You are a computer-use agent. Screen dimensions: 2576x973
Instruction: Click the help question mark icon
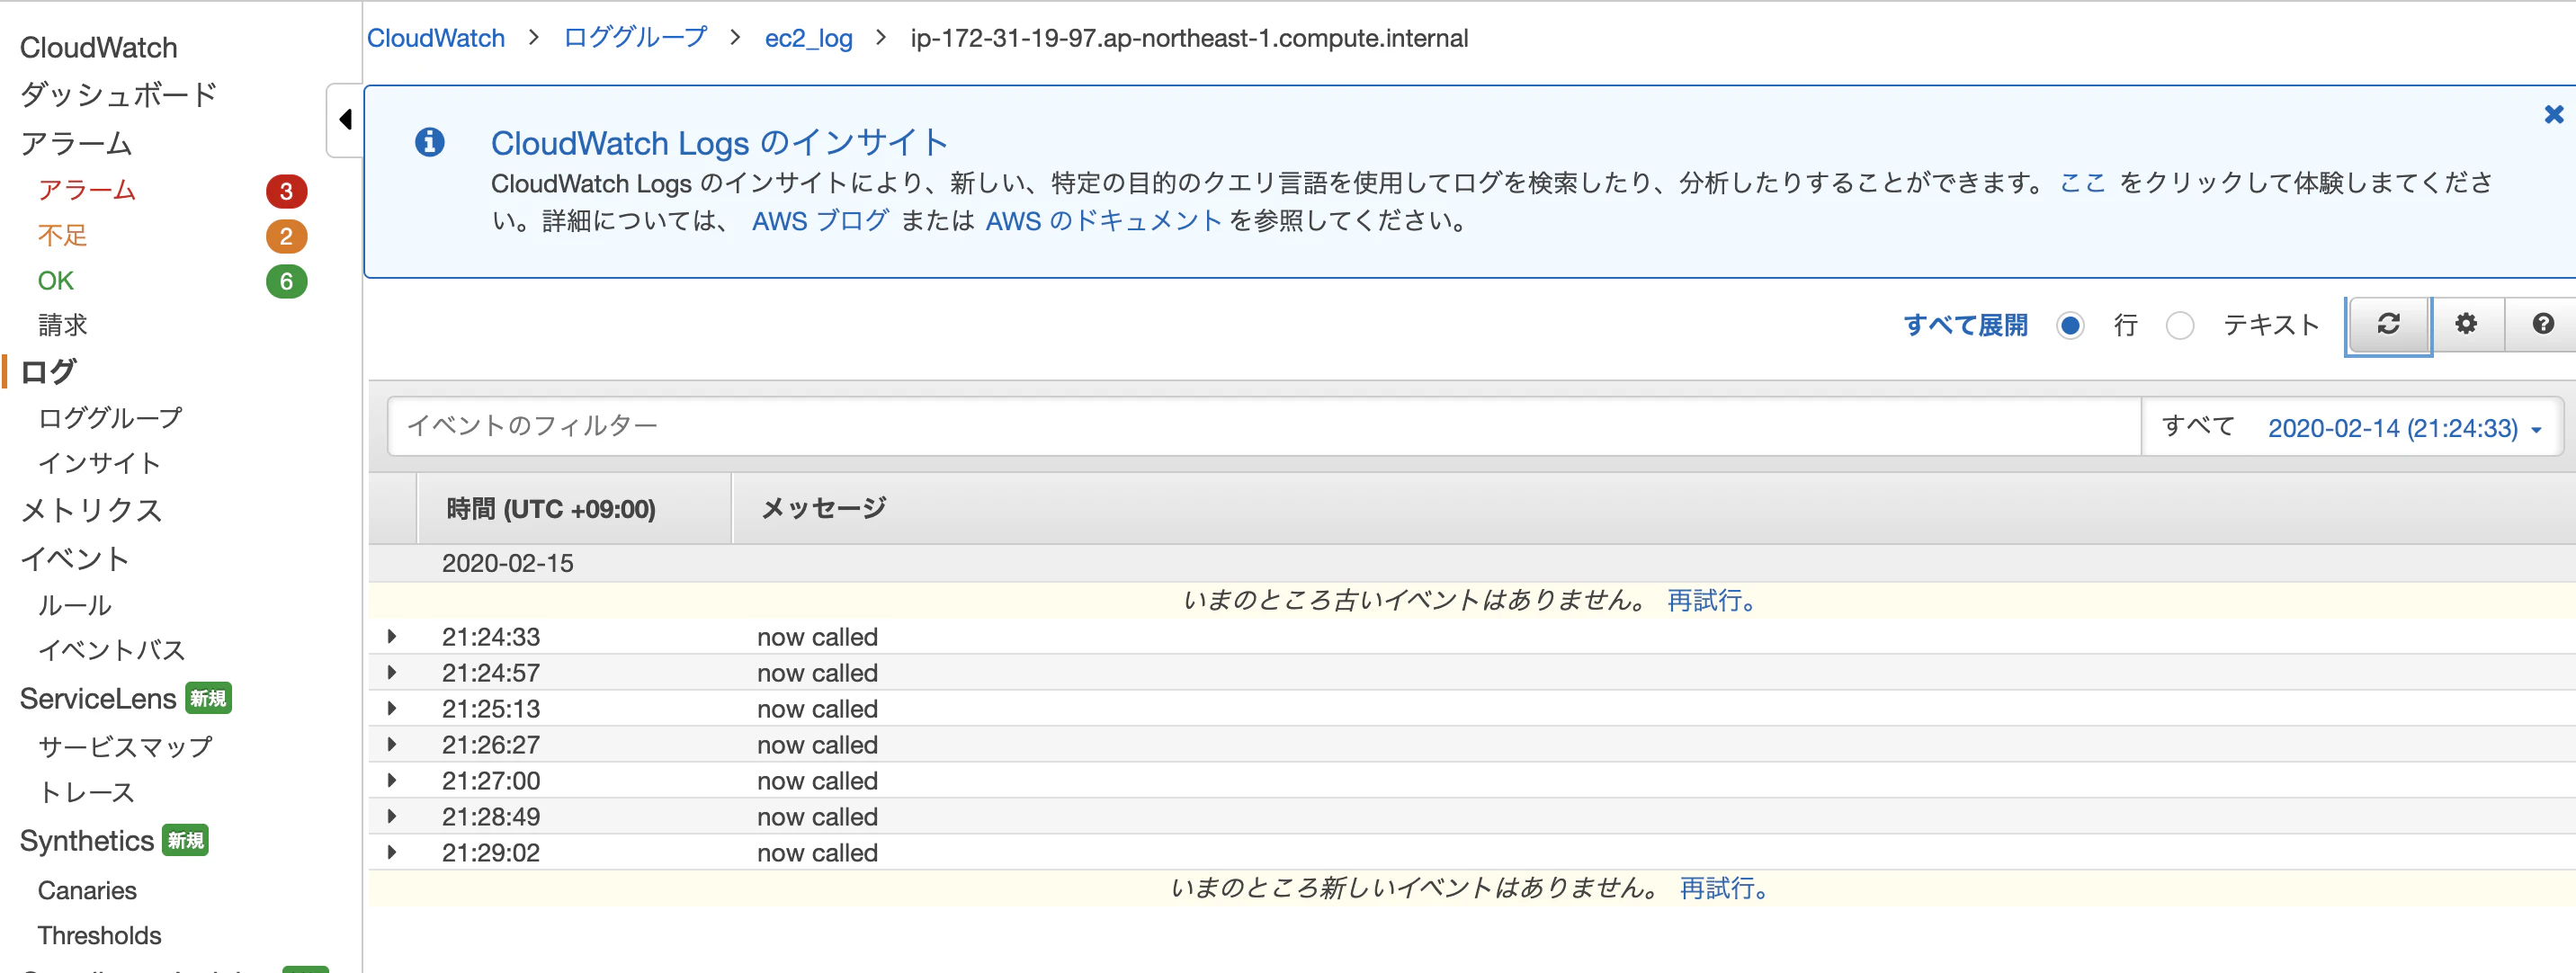click(x=2542, y=324)
